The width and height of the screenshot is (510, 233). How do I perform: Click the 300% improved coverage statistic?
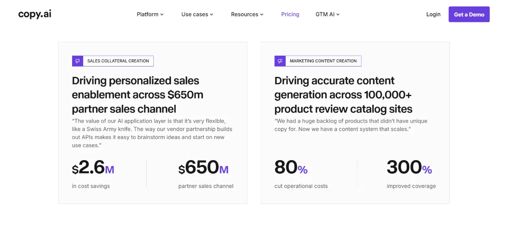coord(411,174)
